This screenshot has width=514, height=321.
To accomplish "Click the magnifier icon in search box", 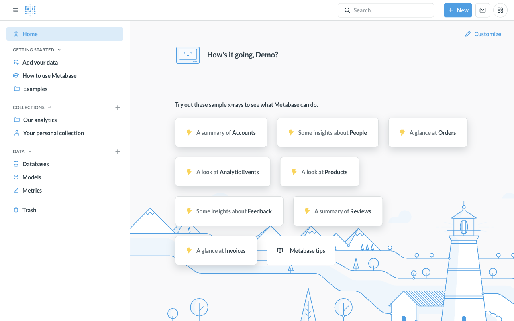I will [347, 10].
